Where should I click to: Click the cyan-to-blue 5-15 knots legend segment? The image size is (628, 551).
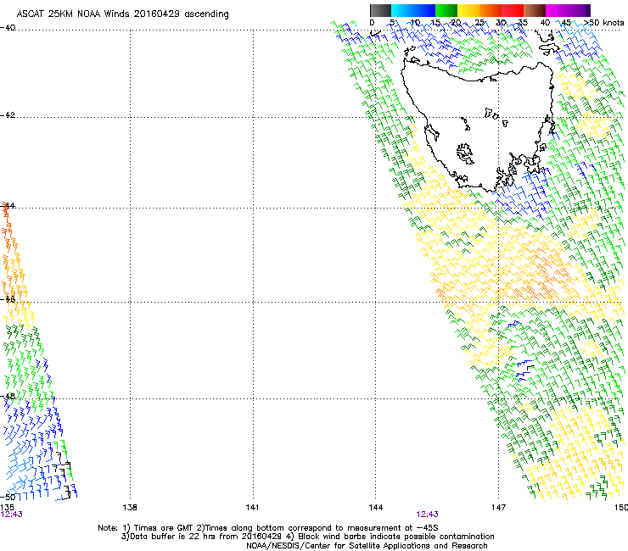point(413,10)
